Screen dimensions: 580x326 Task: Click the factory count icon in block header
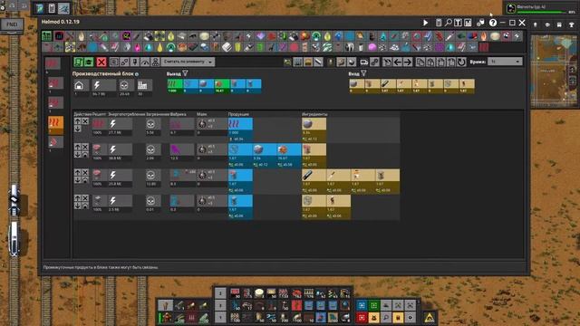click(142, 85)
